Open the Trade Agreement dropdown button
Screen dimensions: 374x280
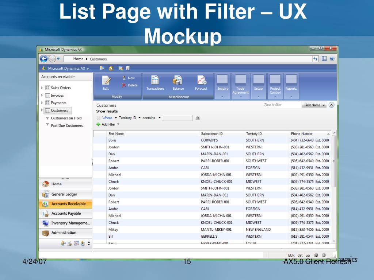tap(240, 86)
